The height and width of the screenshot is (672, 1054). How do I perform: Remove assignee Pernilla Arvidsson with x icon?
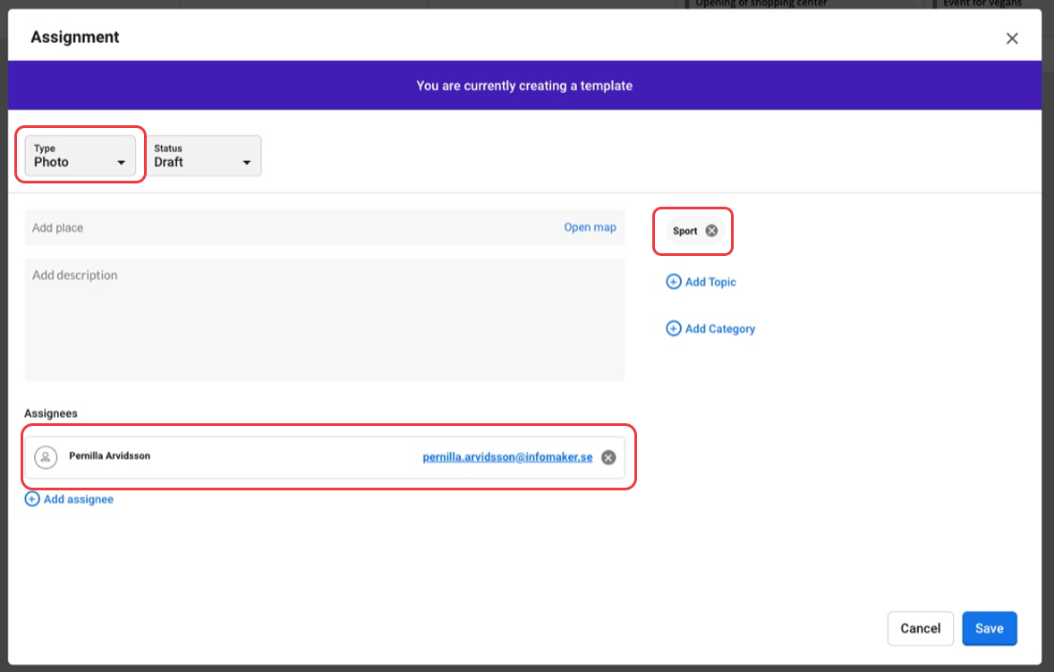(608, 457)
